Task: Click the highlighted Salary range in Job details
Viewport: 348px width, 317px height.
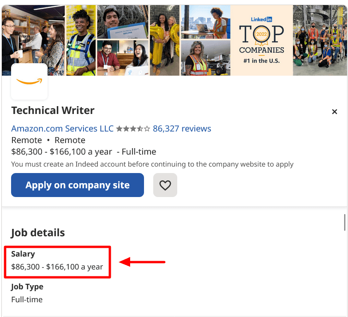Action: click(x=57, y=267)
